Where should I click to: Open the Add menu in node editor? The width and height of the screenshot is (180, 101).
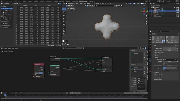(13, 48)
